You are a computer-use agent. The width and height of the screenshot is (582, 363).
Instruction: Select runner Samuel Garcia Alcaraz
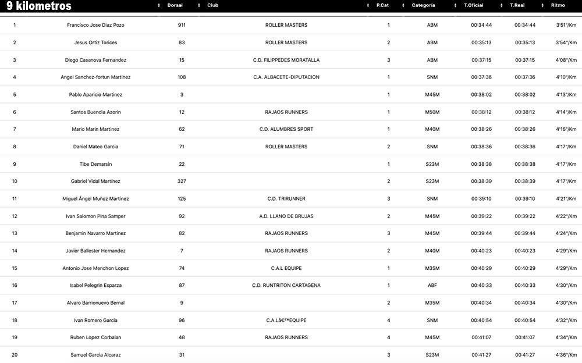coord(95,355)
